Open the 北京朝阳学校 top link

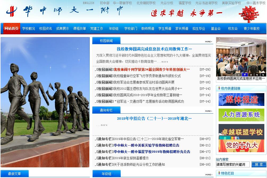click(x=146, y=3)
